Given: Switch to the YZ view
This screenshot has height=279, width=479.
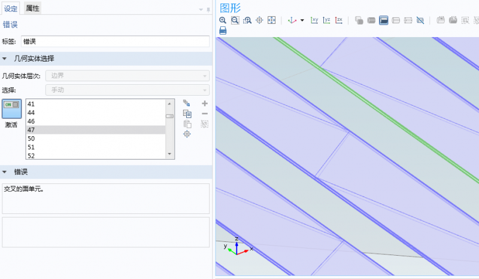Looking at the screenshot, I should click(326, 20).
